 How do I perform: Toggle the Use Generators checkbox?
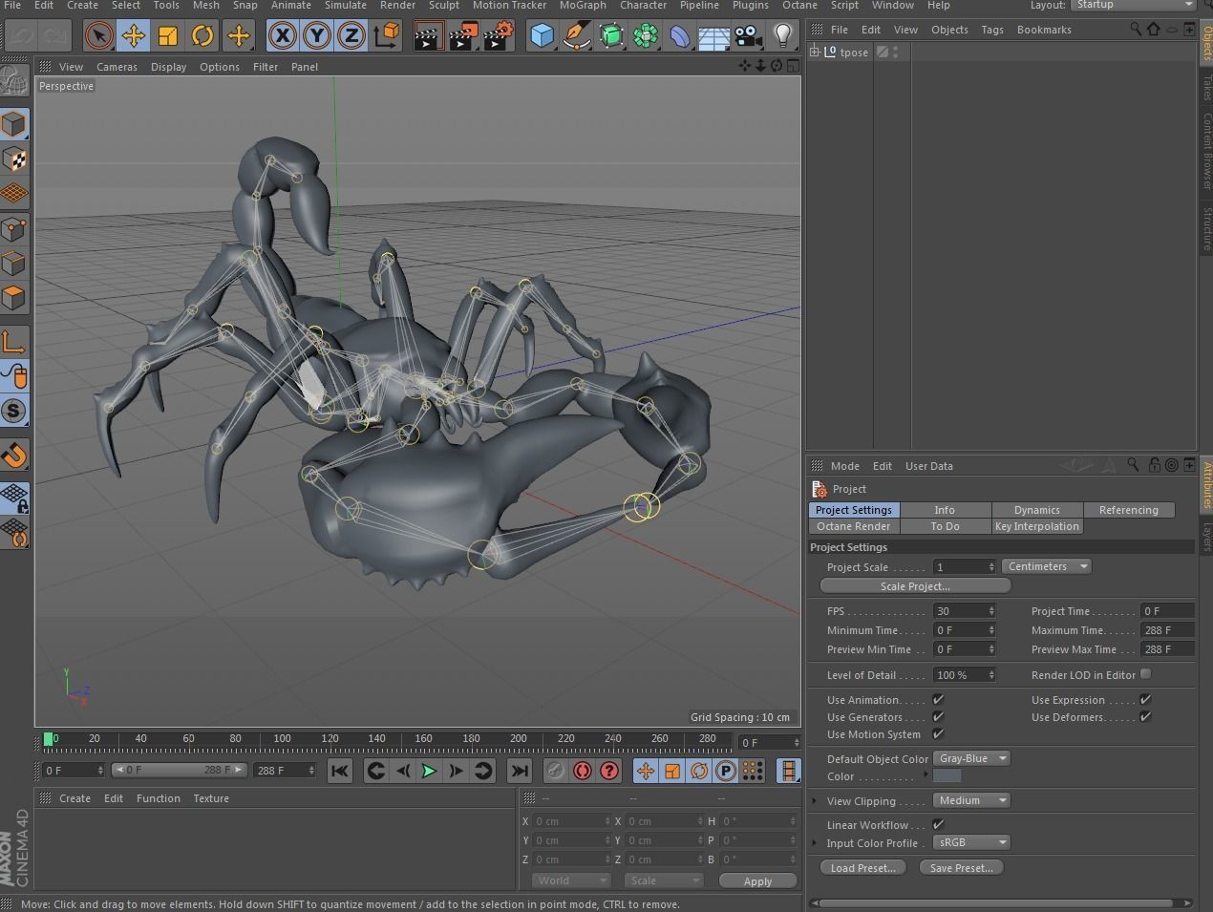coord(938,717)
